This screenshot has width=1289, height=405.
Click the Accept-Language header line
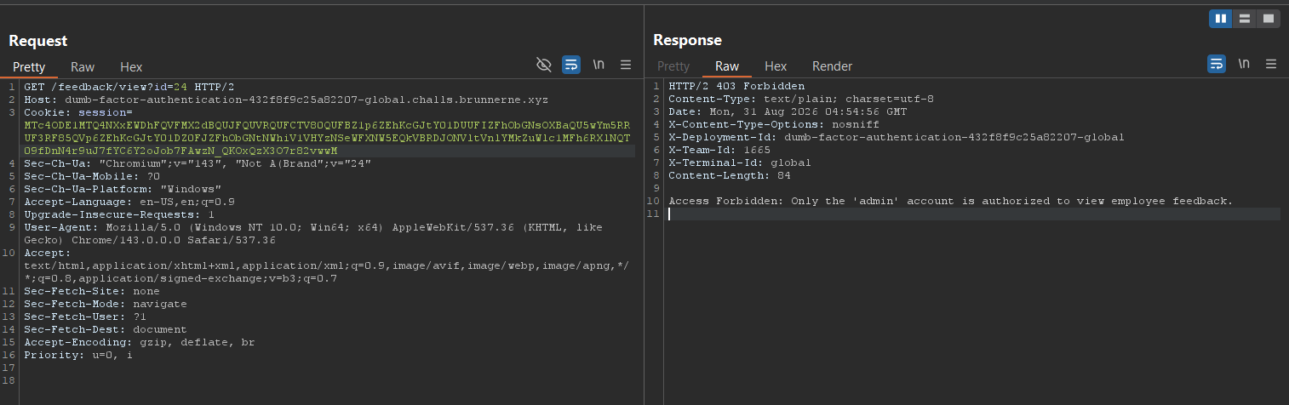(129, 202)
